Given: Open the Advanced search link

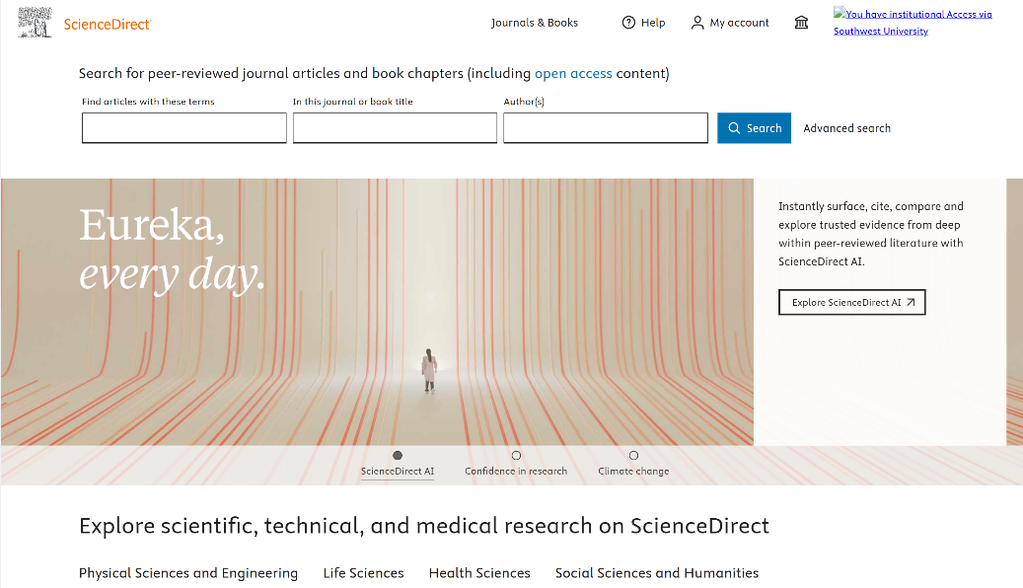Looking at the screenshot, I should (x=846, y=128).
